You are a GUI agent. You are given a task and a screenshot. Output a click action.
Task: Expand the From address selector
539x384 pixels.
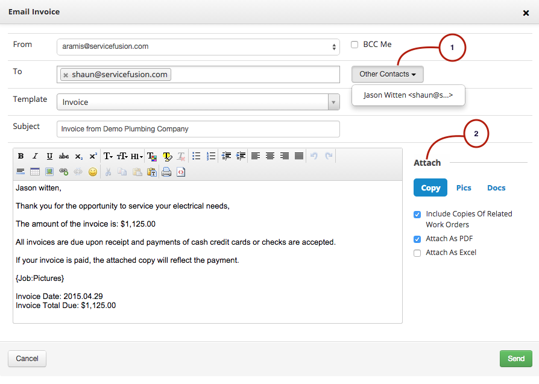click(335, 46)
